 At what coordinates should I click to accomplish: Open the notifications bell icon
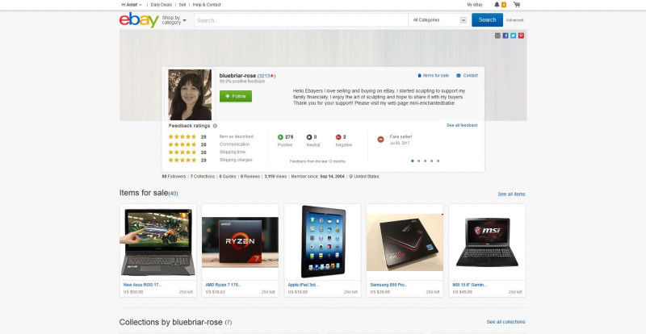(x=497, y=5)
